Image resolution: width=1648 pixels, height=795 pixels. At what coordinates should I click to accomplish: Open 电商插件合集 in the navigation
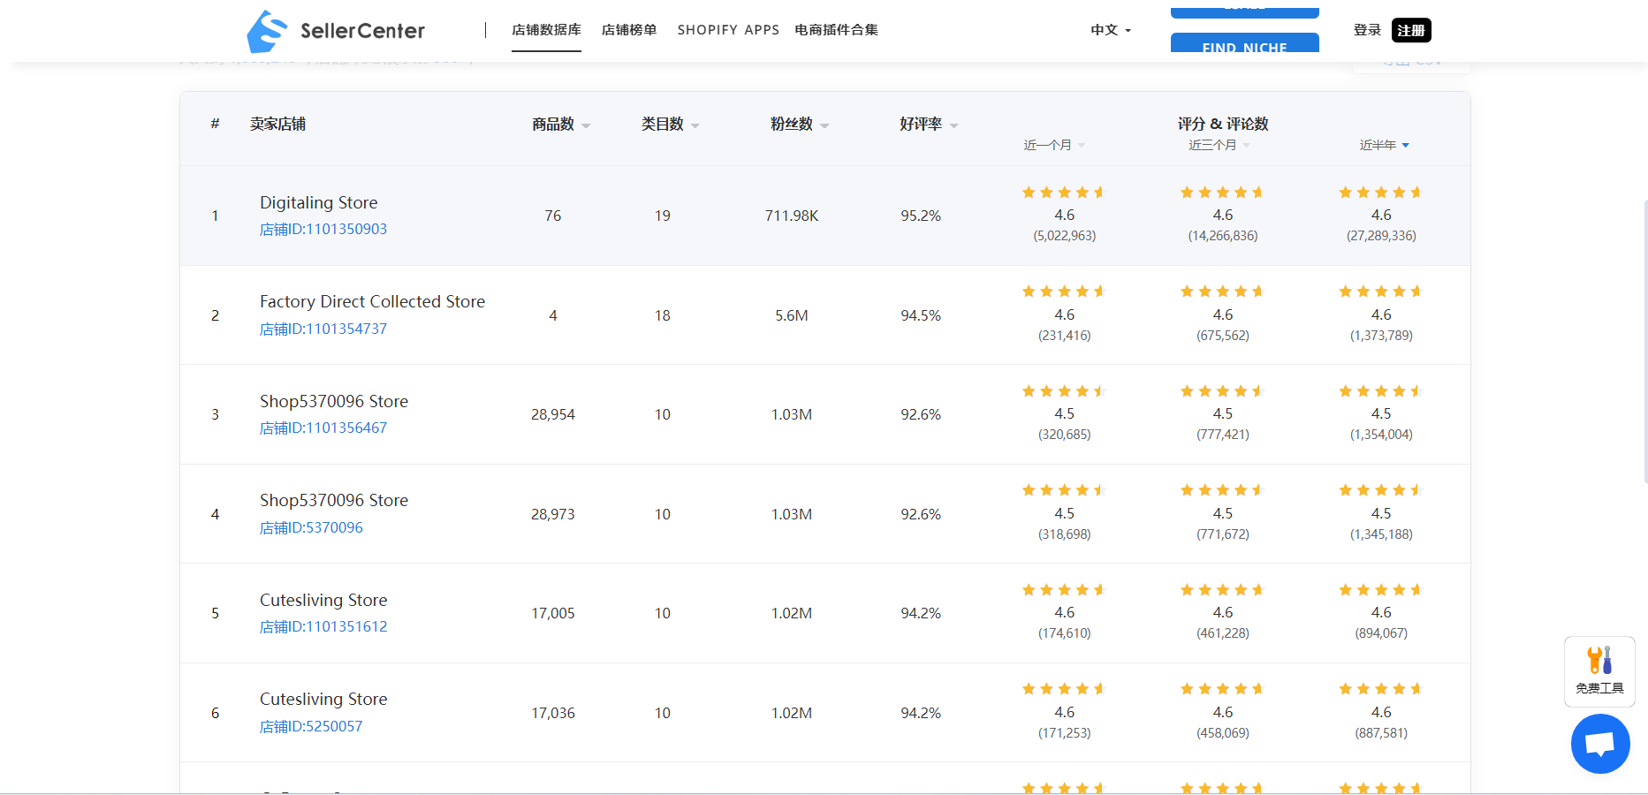click(x=836, y=30)
